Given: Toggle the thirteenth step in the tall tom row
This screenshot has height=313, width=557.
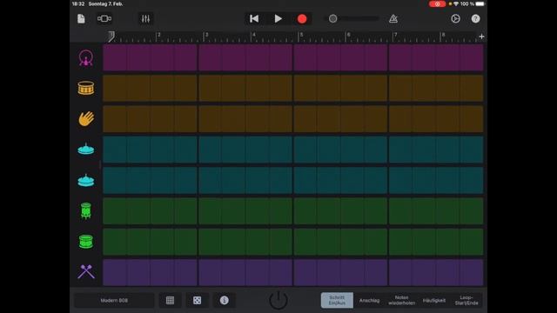Looking at the screenshot, I should 400,211.
